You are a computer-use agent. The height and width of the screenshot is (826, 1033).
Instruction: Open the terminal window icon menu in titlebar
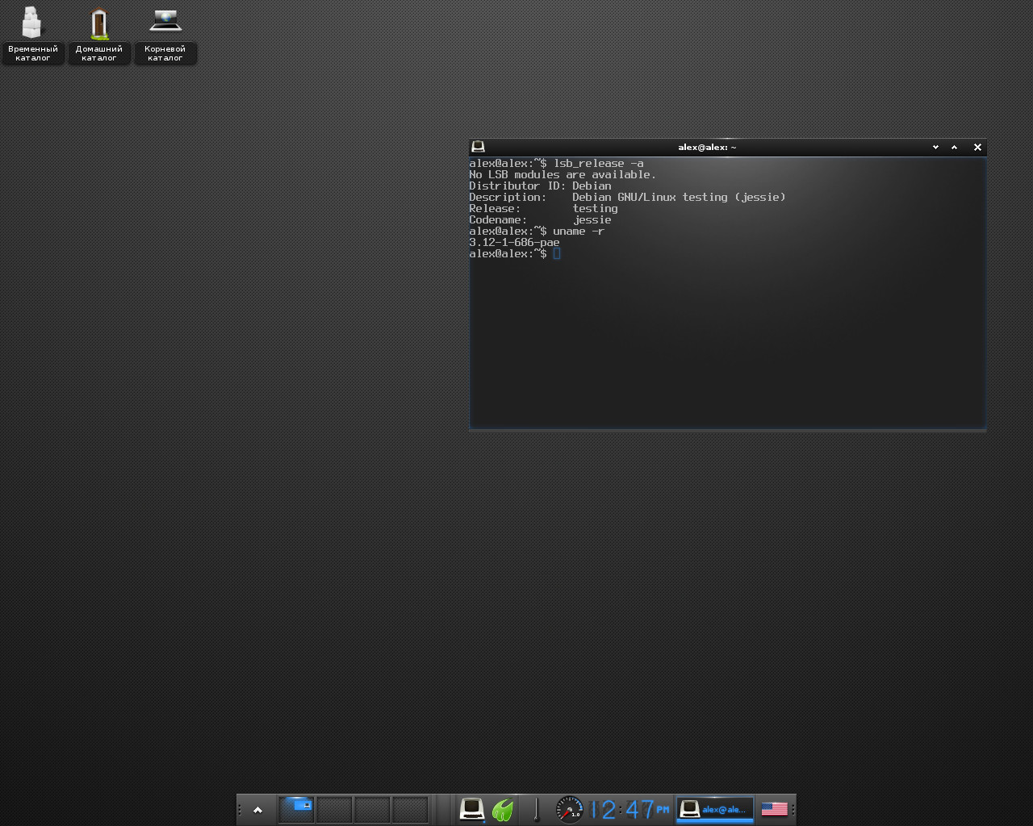478,147
